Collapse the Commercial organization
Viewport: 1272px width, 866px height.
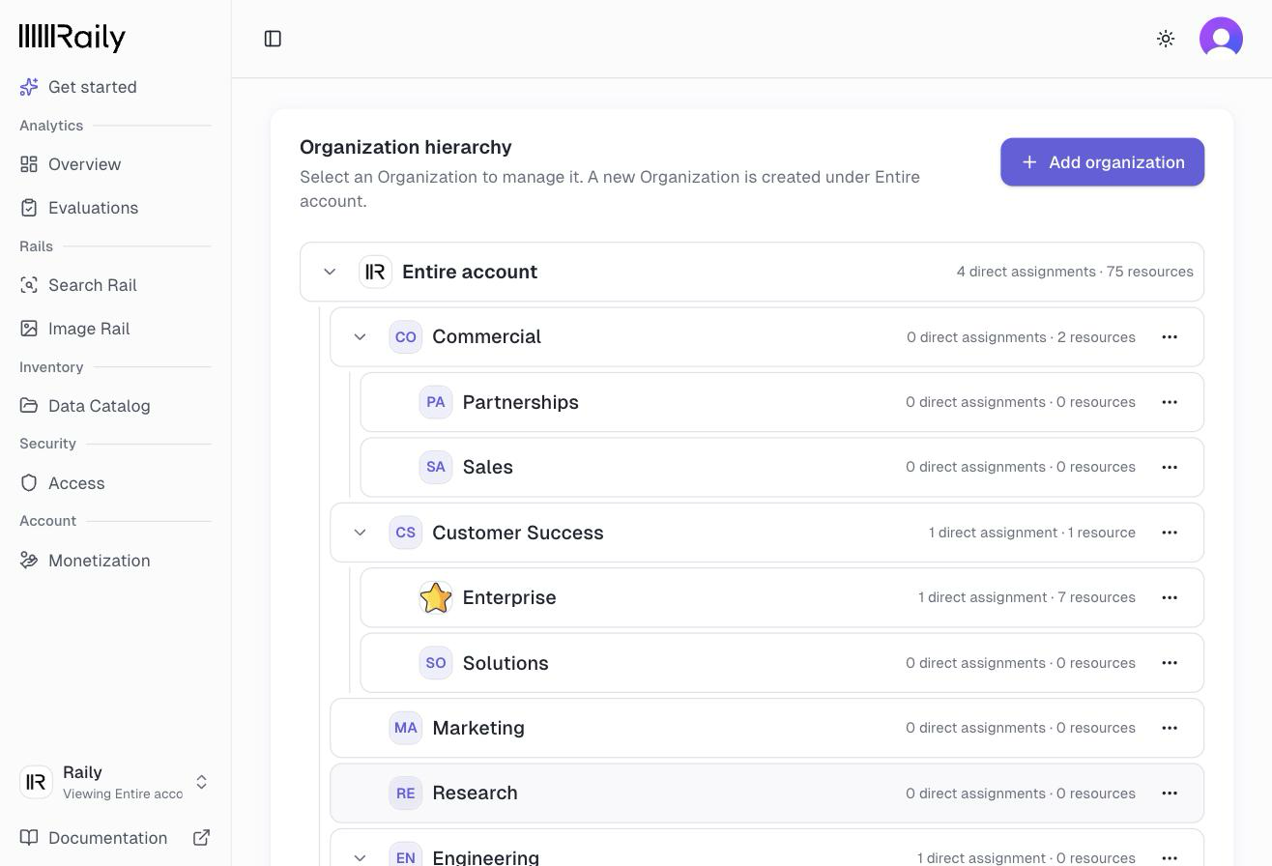(360, 337)
